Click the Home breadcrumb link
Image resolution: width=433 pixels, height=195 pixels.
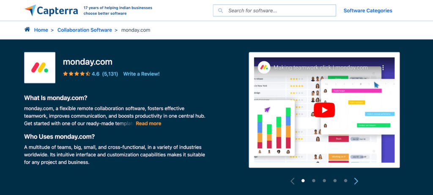[41, 30]
